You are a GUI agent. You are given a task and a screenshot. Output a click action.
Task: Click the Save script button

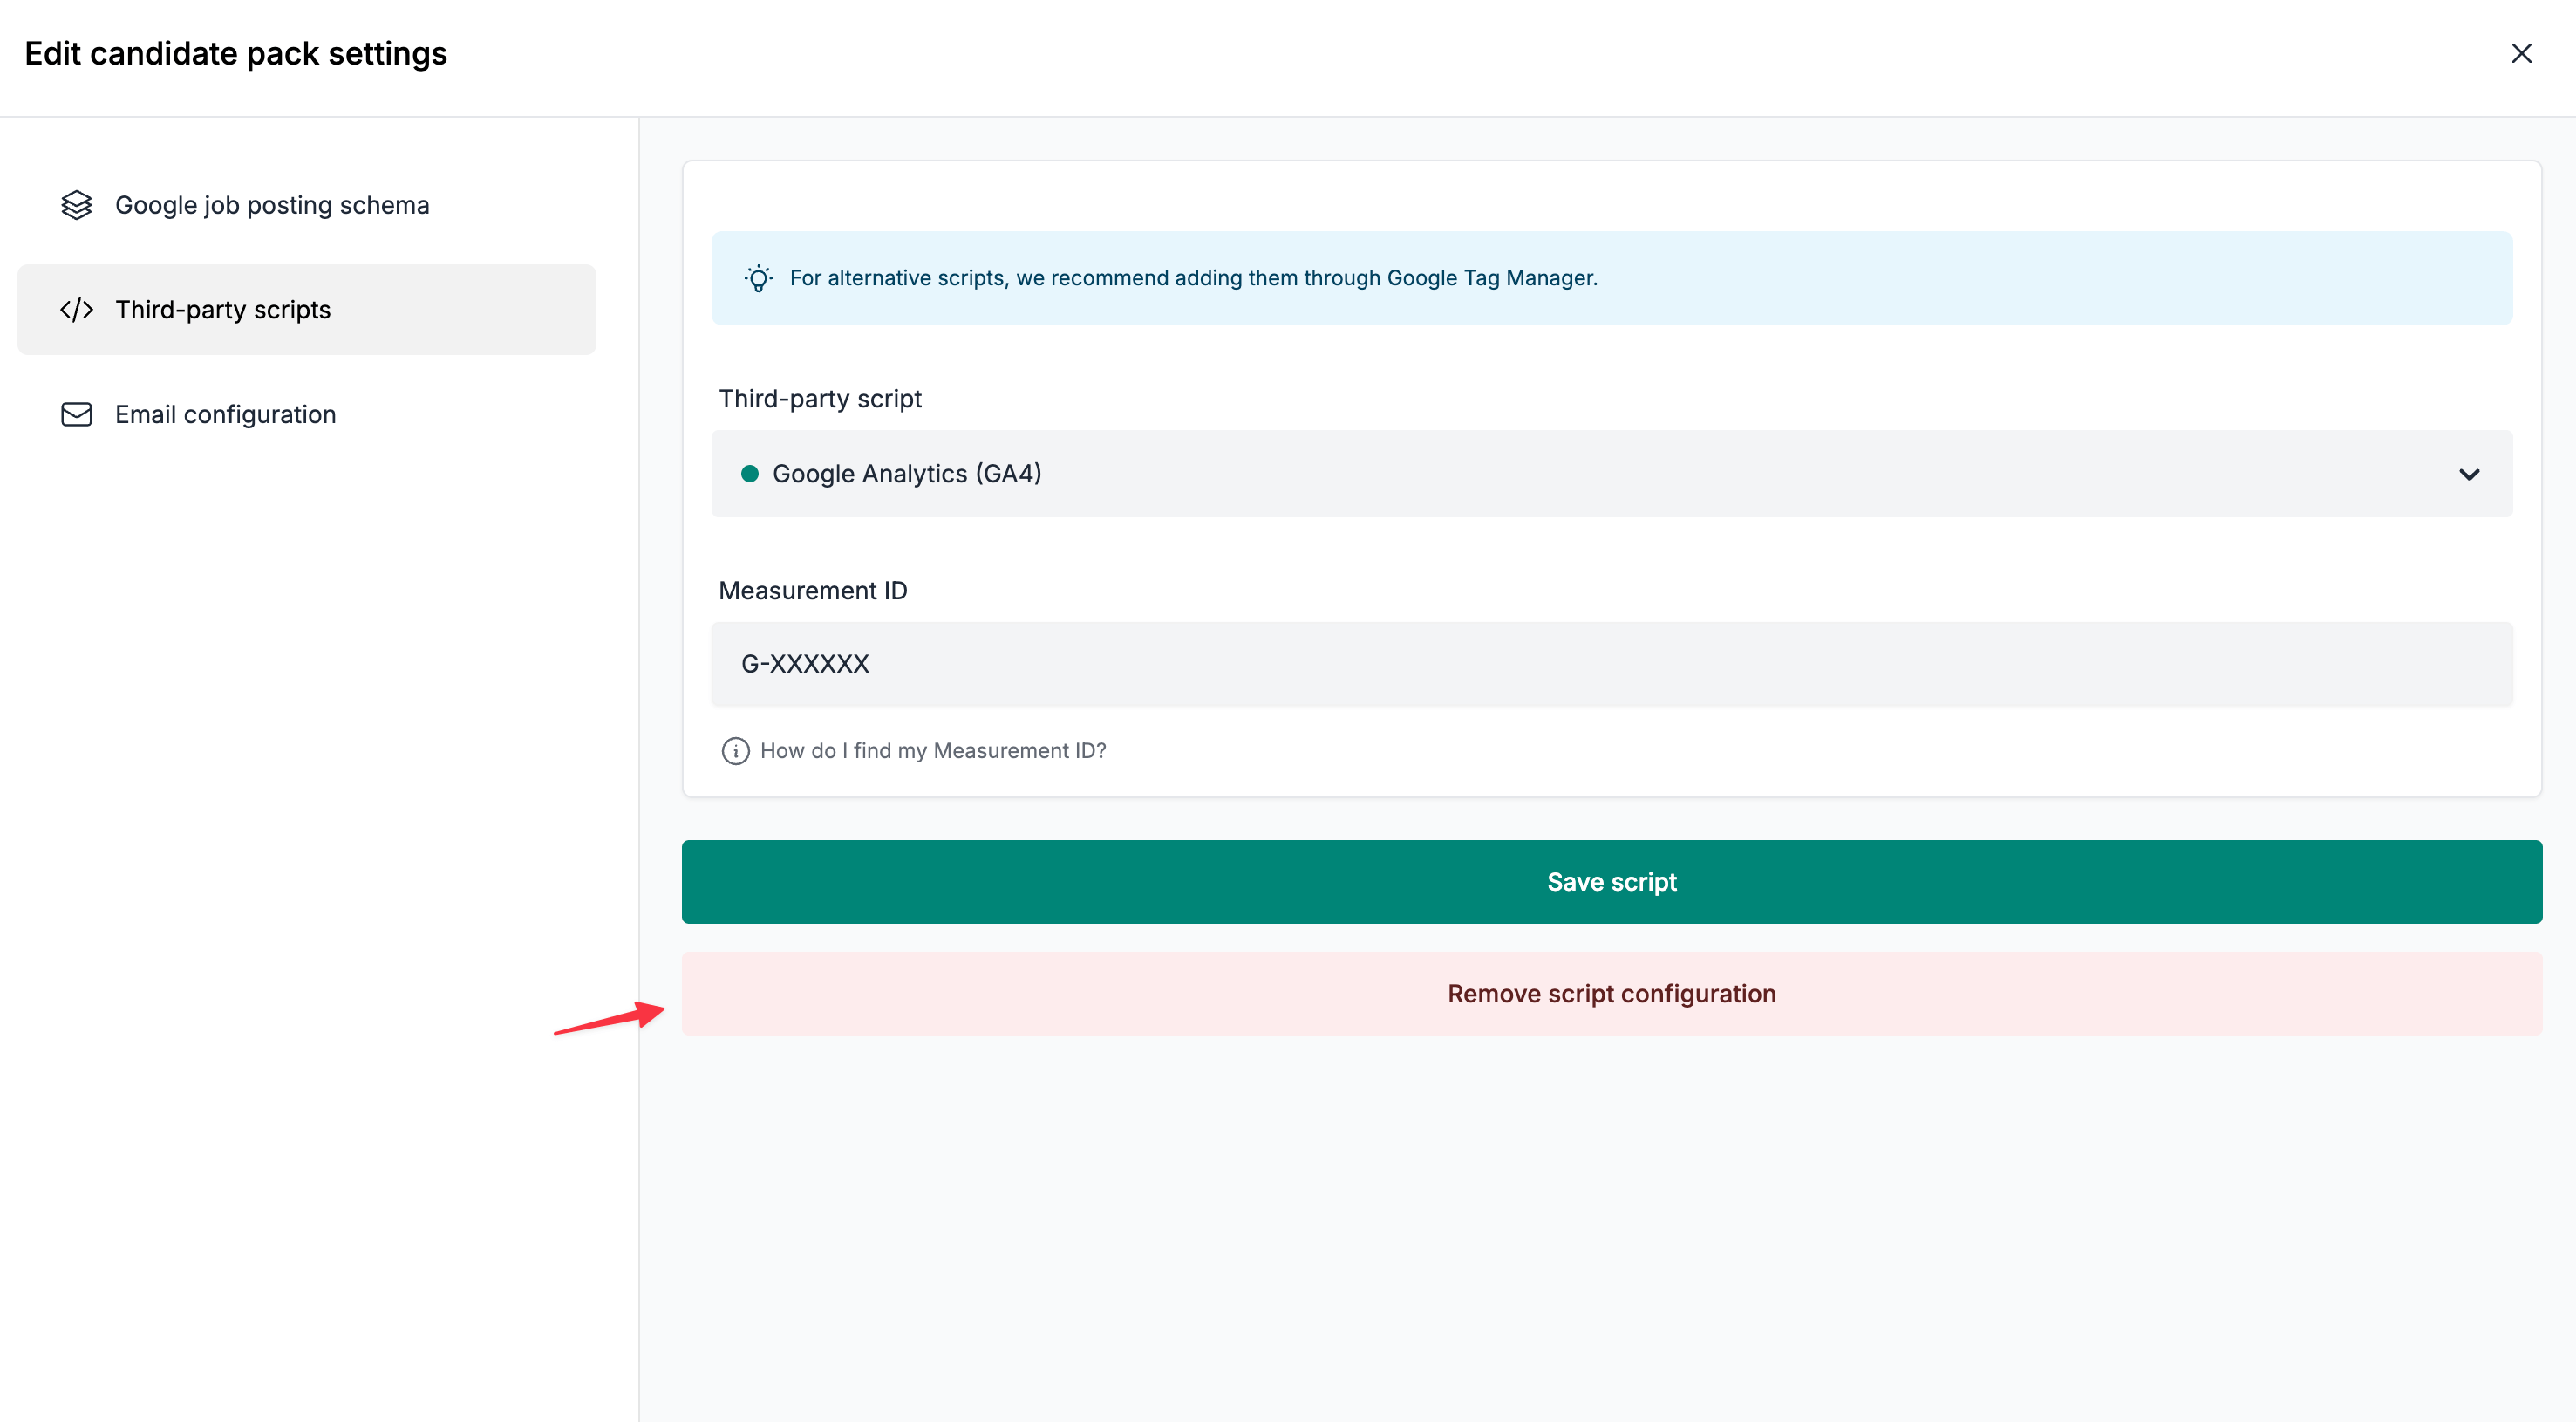(1611, 882)
